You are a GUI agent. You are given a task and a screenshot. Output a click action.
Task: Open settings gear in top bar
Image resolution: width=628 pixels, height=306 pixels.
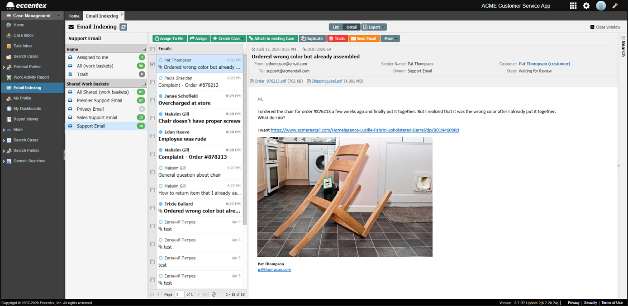586,6
